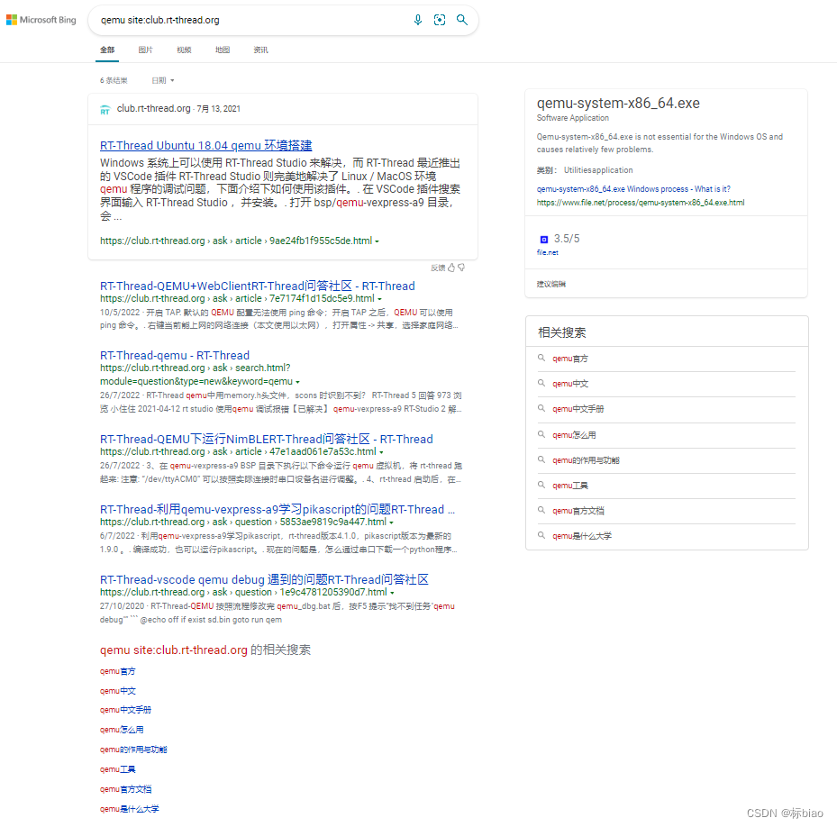Click the qemu-system-x86_64.exe card title
Screen dimensions: 837x827
[x=618, y=103]
